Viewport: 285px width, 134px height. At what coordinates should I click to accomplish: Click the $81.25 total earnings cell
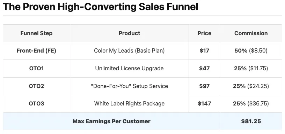click(x=251, y=121)
